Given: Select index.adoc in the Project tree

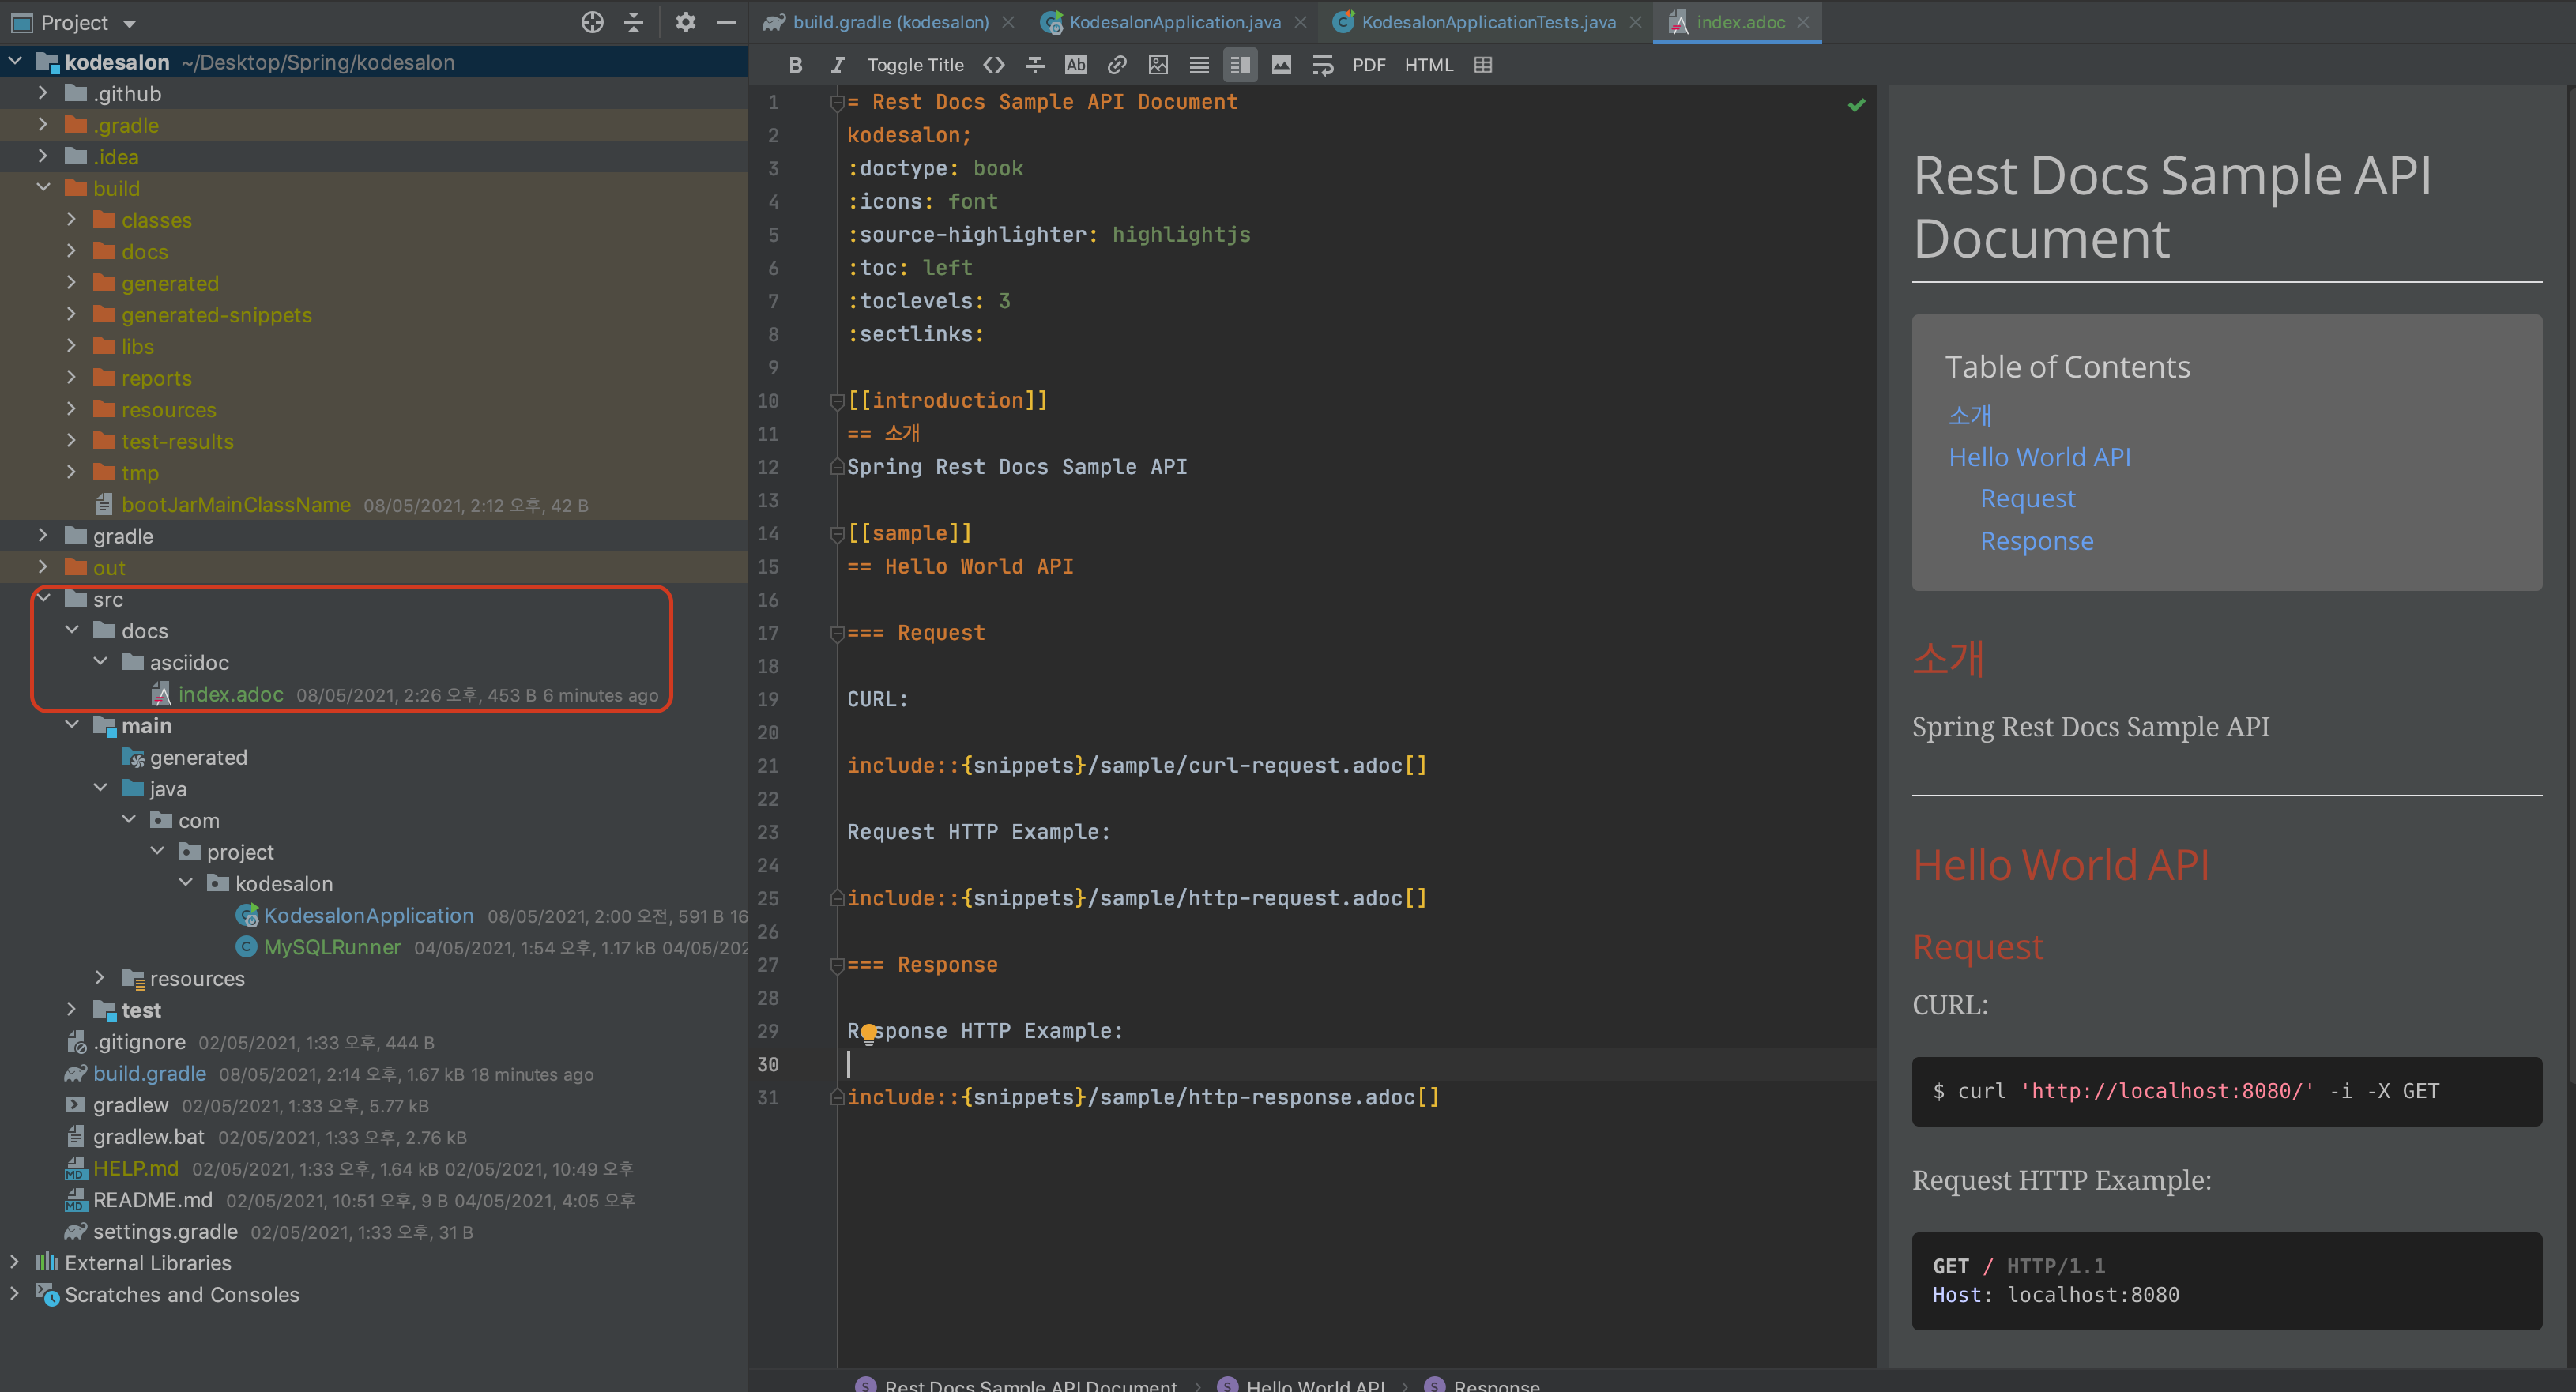Looking at the screenshot, I should click(x=231, y=694).
